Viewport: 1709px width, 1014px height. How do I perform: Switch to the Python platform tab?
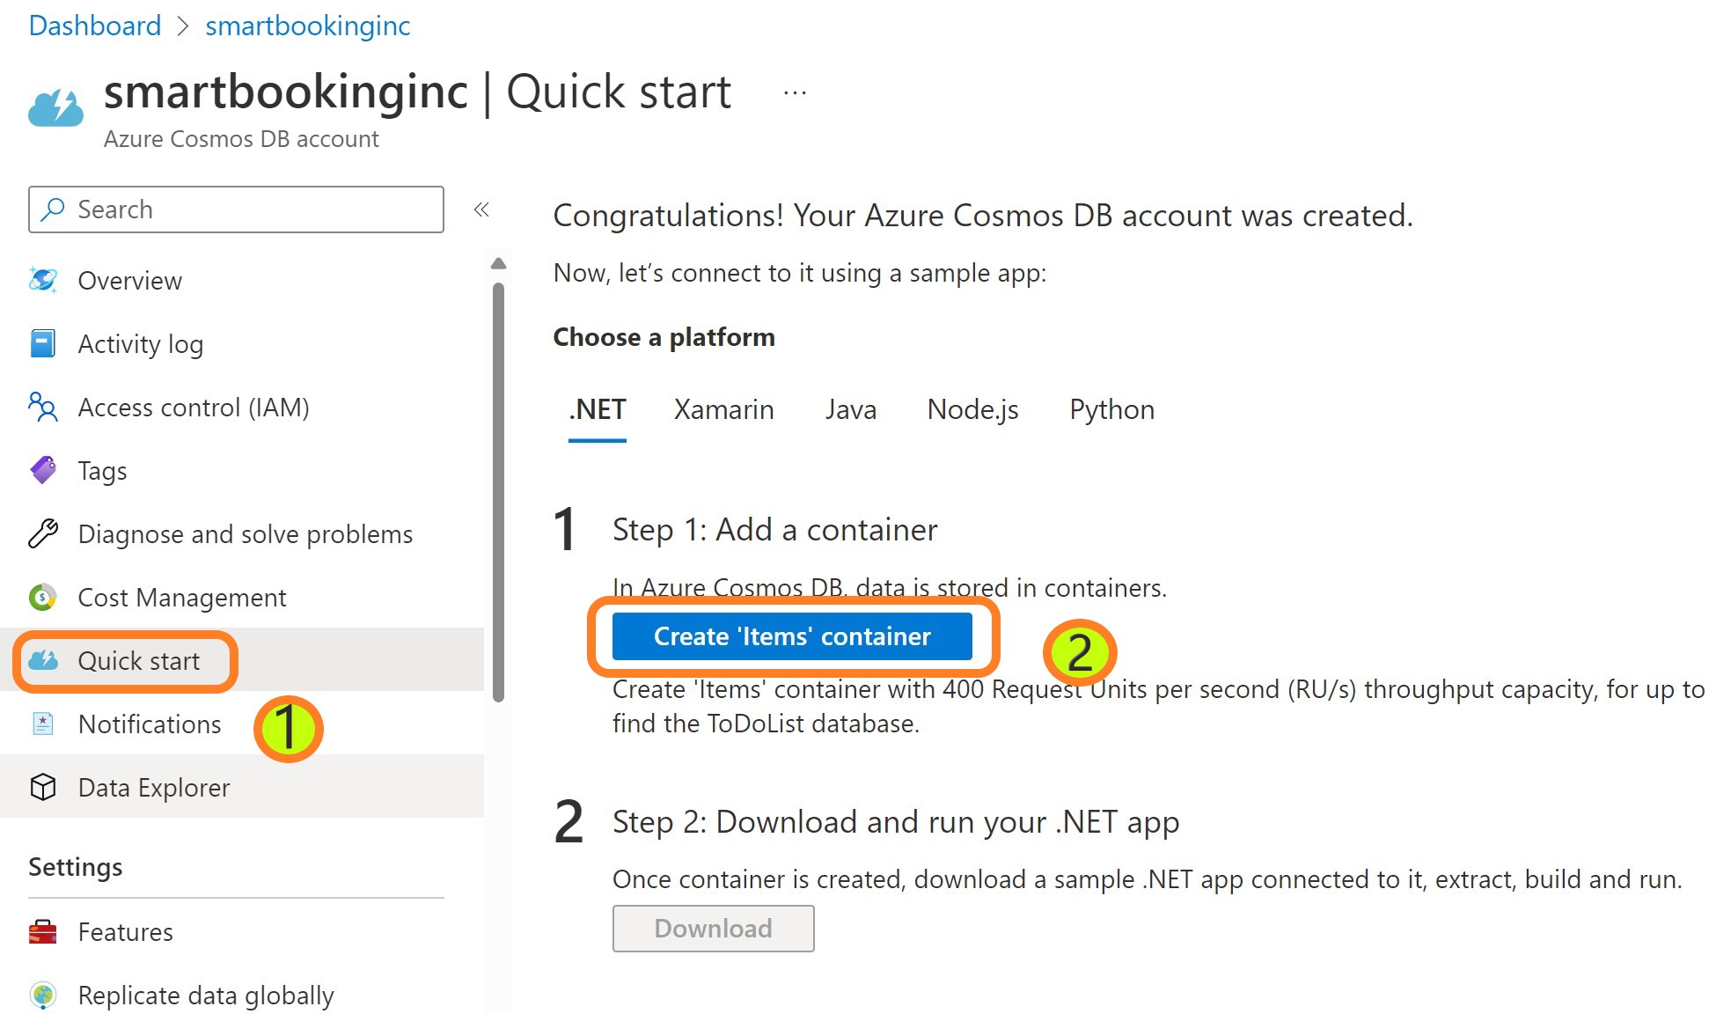point(1111,409)
